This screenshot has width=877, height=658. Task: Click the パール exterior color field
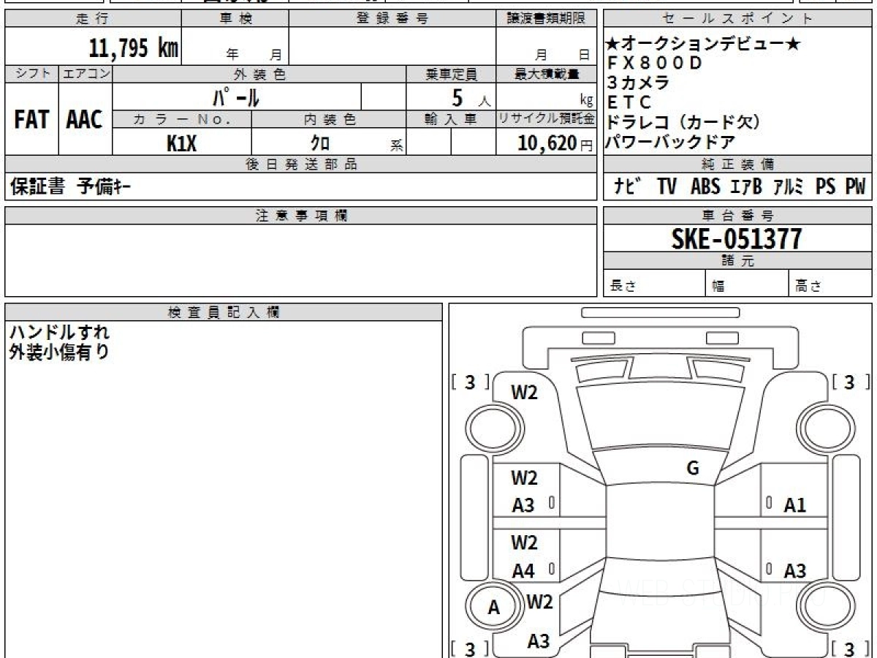coord(236,97)
